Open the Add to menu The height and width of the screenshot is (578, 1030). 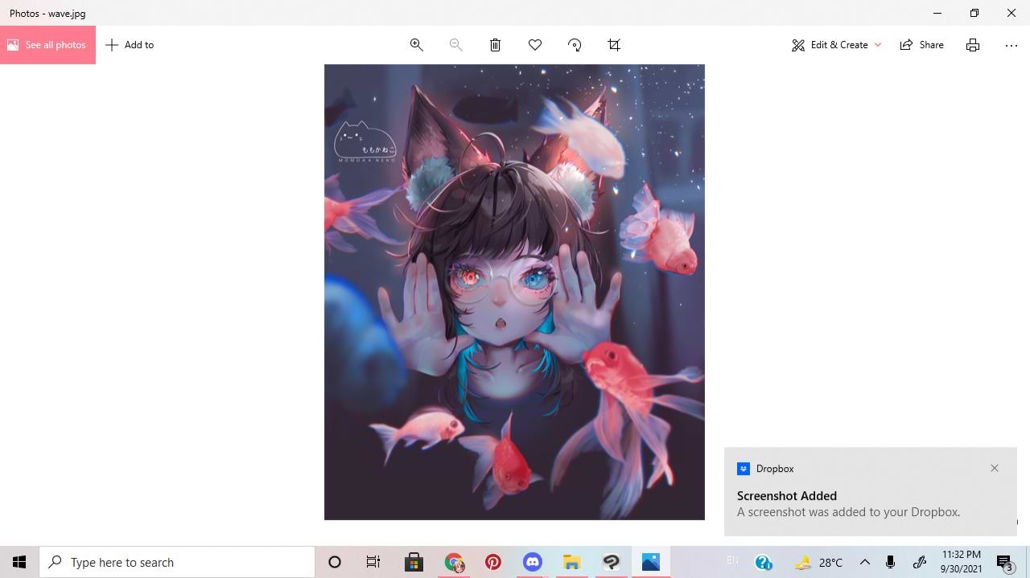point(130,45)
